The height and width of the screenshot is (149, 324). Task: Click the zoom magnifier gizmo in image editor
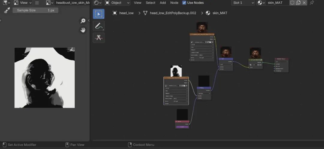coord(83,21)
